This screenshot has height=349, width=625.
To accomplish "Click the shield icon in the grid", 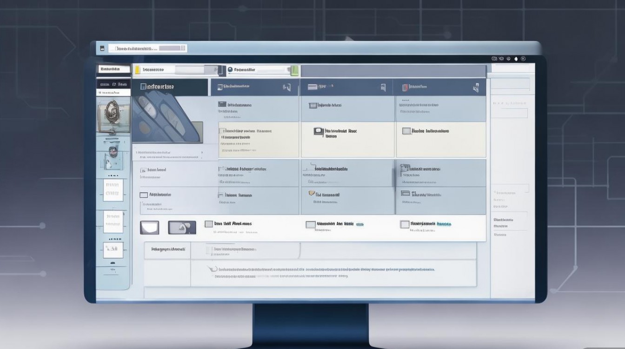I will click(x=311, y=194).
